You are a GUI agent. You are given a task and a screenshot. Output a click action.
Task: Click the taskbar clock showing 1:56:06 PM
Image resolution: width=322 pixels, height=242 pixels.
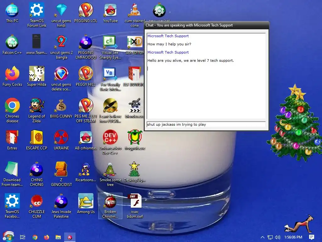[x=293, y=237]
